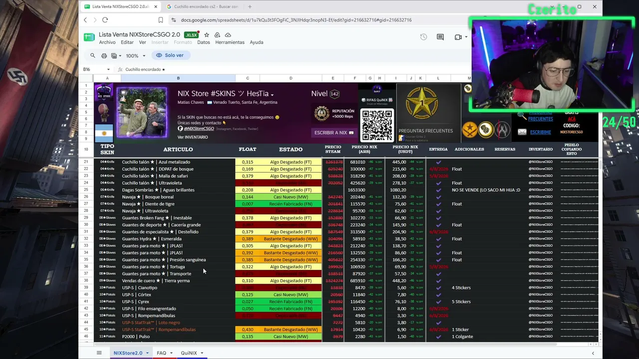The image size is (639, 359).
Task: Toggle Entrega checkmark for Diente de tigre row
Action: (x=438, y=204)
